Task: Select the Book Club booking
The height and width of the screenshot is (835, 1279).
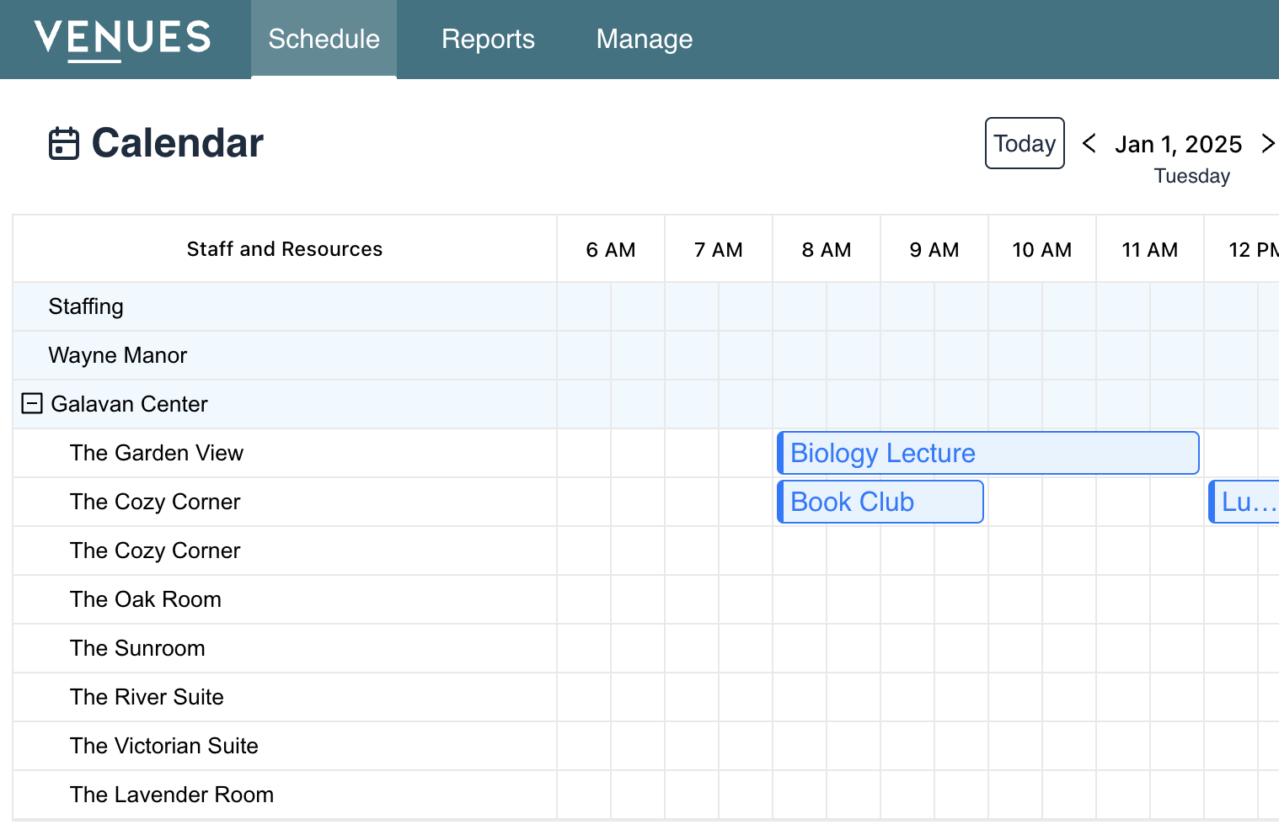Action: (880, 503)
